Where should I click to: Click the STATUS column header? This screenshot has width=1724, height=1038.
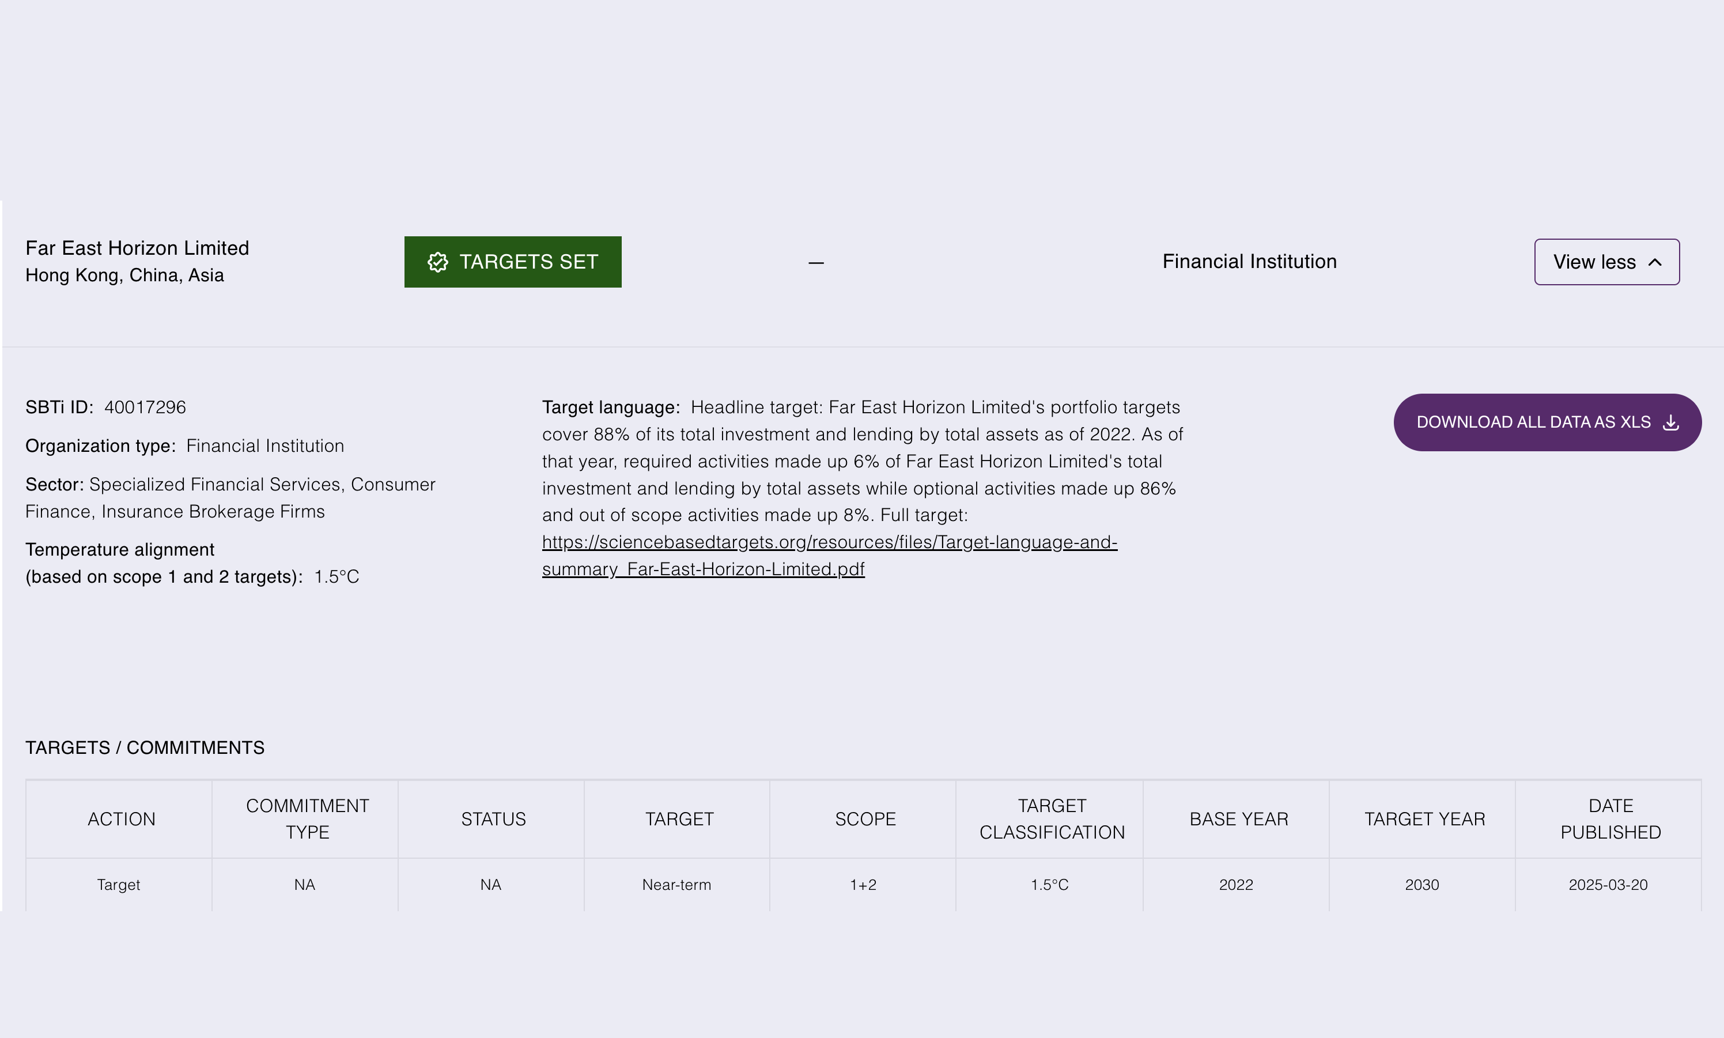point(493,819)
